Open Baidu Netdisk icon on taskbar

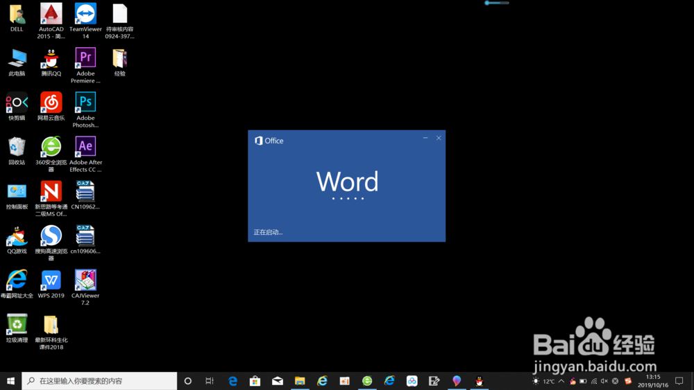point(412,381)
